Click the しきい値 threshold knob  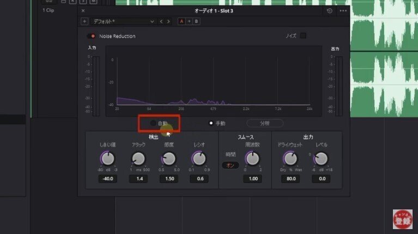pyautogui.click(x=108, y=159)
